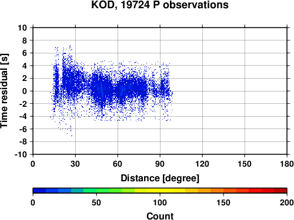294x220 pixels.
Task: Click the y-axis tick label 10
Action: [x=22, y=28]
